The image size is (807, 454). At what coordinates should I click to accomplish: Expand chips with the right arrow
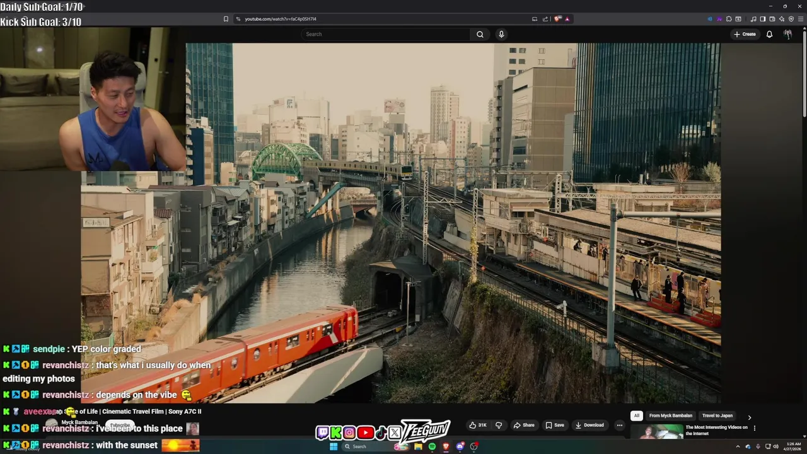tap(749, 417)
